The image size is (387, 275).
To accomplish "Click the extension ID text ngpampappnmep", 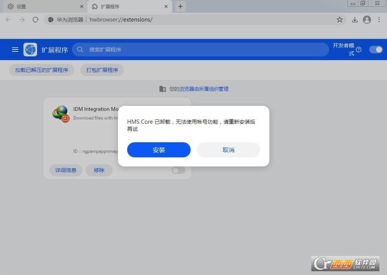I will pos(100,151).
